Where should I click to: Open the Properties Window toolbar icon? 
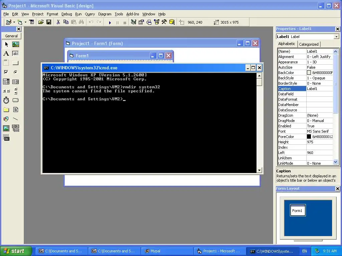tap(141, 22)
